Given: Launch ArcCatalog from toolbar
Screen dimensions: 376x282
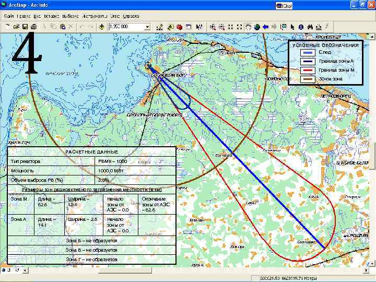Looking at the screenshot, I should [170, 27].
